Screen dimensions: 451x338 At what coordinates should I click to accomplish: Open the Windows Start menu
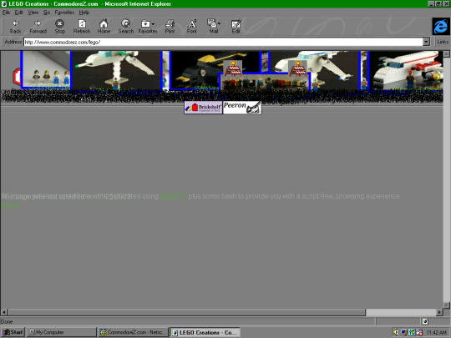[x=13, y=332]
